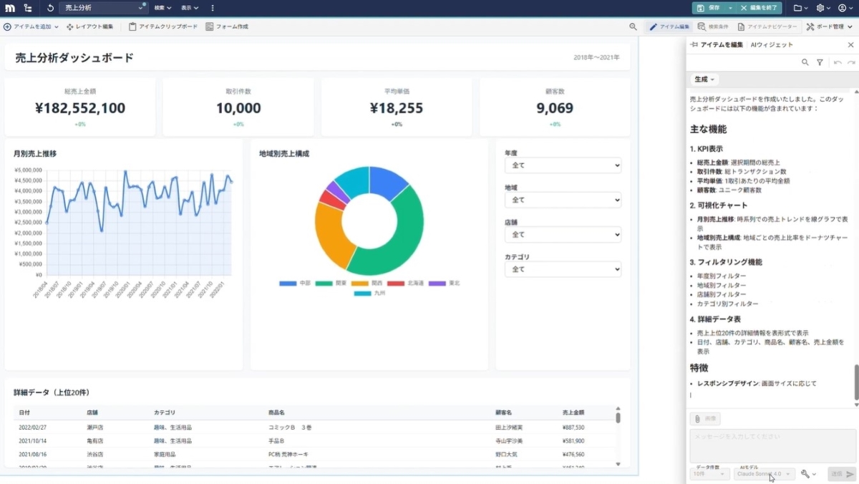This screenshot has width=859, height=484.
Task: Open the user account menu
Action: 845,8
